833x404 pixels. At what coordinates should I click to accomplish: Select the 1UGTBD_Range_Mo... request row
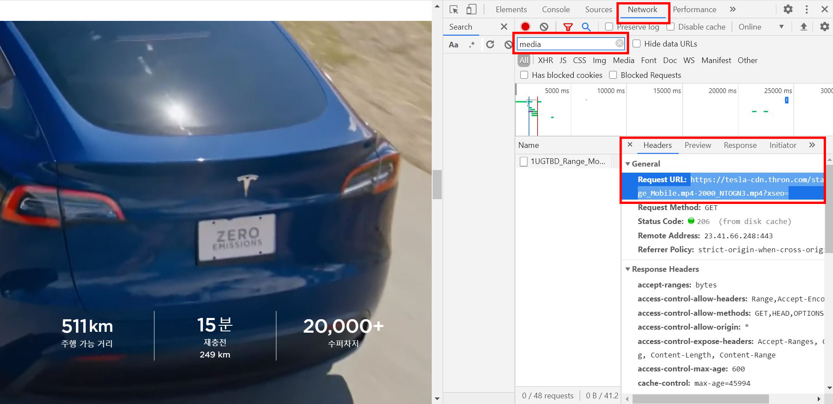click(x=568, y=161)
